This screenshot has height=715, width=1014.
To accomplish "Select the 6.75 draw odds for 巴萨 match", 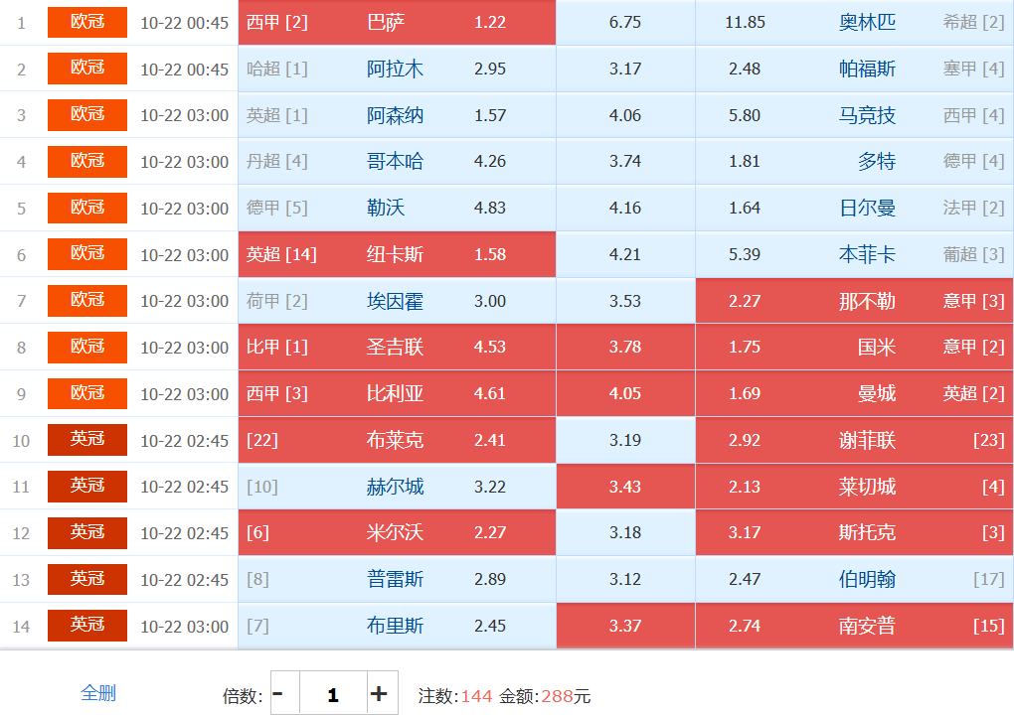I will pos(625,22).
